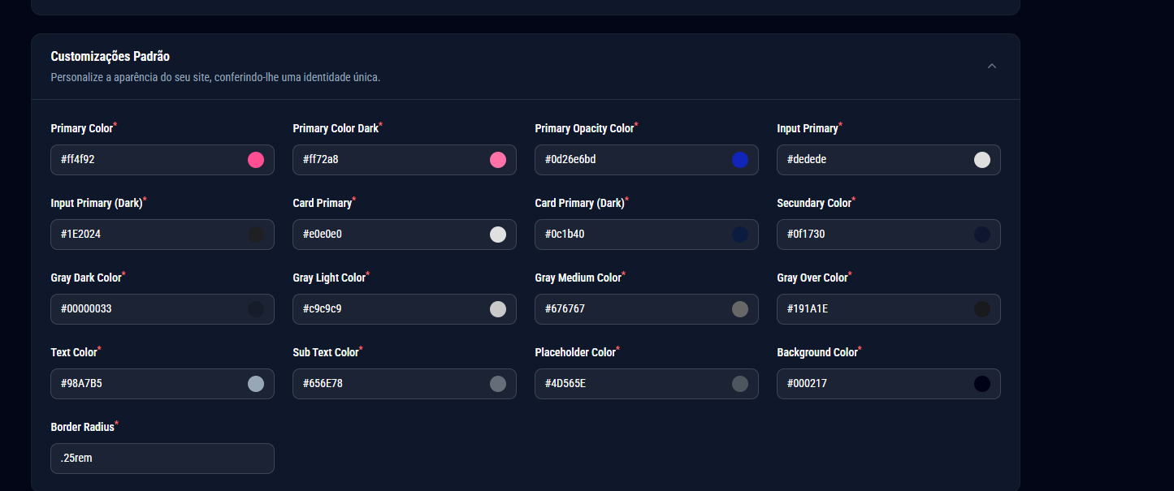Click the Gray Over Color hex field
Screen dimensions: 1174x491
click(873, 309)
